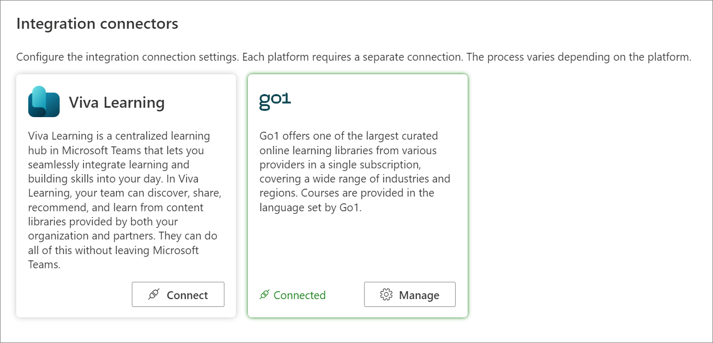713x343 pixels.
Task: Click the Viva Learning logo icon
Action: click(x=44, y=101)
